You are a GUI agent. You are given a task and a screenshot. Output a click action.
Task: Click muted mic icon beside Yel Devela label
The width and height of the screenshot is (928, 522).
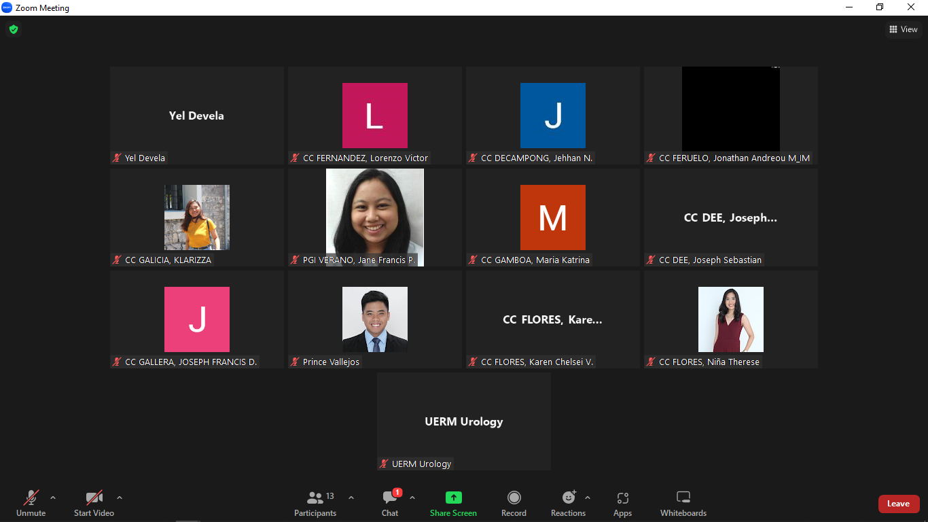point(118,158)
